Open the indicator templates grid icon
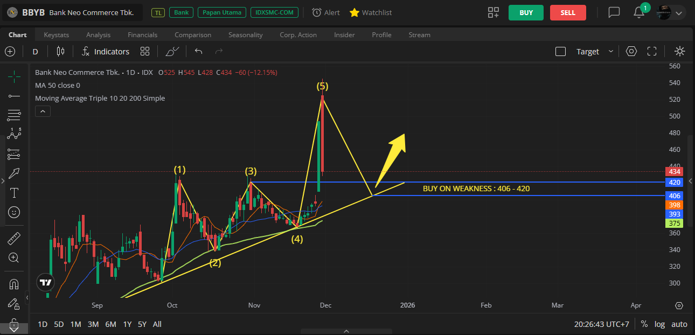Viewport: 695px width, 335px height. pyautogui.click(x=145, y=52)
